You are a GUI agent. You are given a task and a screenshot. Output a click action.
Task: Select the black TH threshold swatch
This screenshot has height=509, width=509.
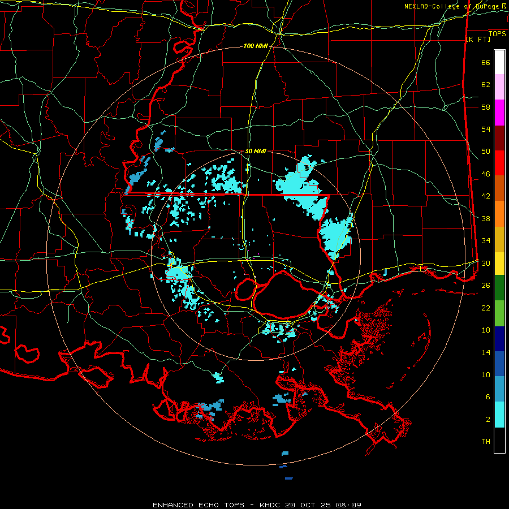(499, 440)
